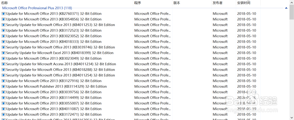Select Update for Microsoft Office 2013 (KB3055007)

click(54, 103)
